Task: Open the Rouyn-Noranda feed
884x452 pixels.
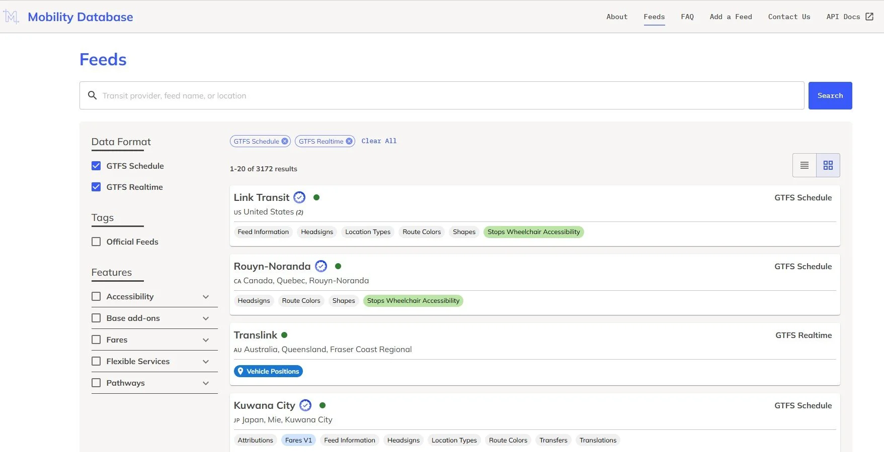Action: click(x=272, y=266)
